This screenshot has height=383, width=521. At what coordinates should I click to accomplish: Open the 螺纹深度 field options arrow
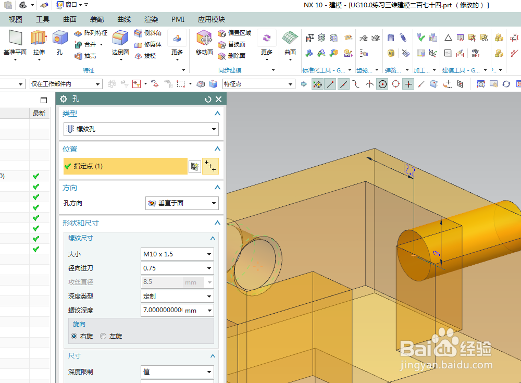point(209,311)
